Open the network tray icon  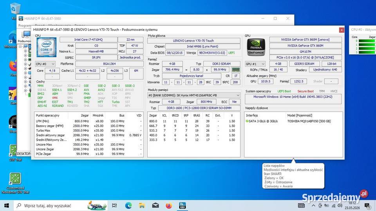(x=334, y=206)
